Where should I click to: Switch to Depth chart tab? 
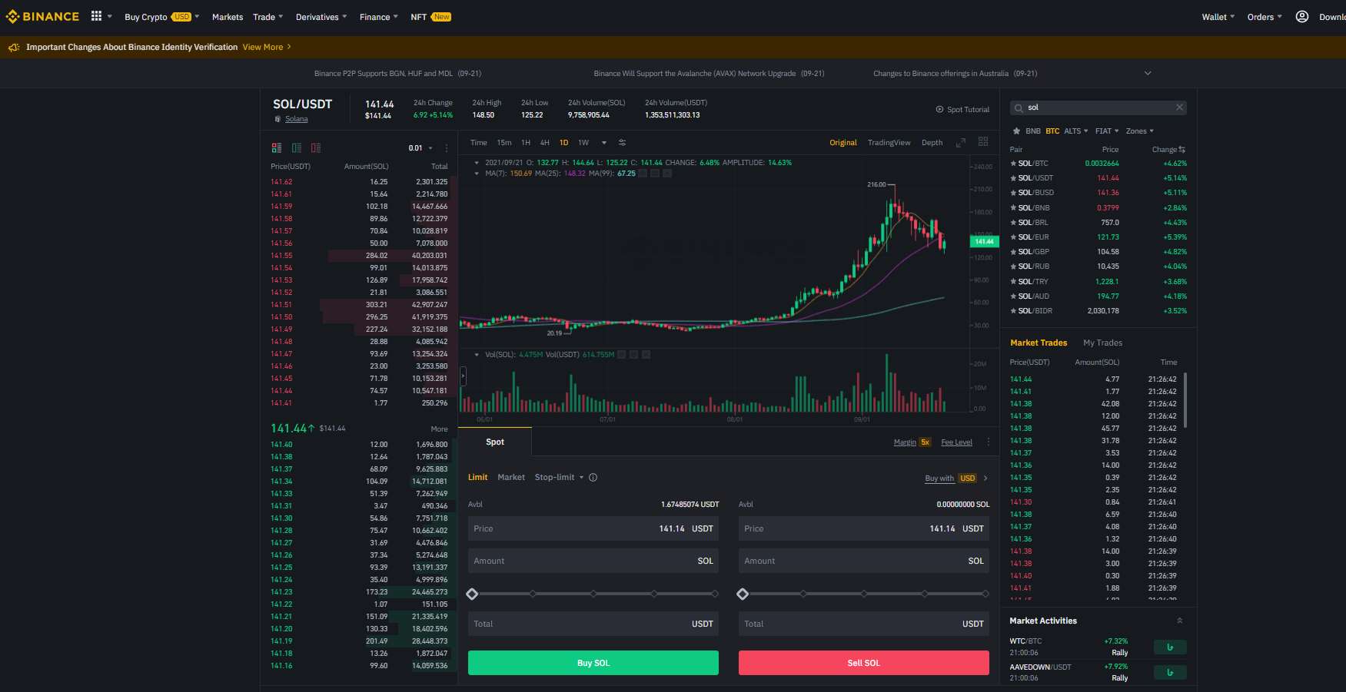click(x=932, y=143)
